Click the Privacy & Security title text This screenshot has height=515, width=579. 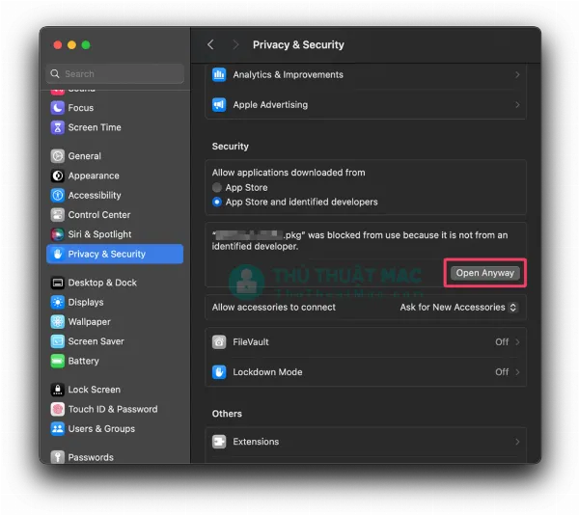click(x=298, y=44)
